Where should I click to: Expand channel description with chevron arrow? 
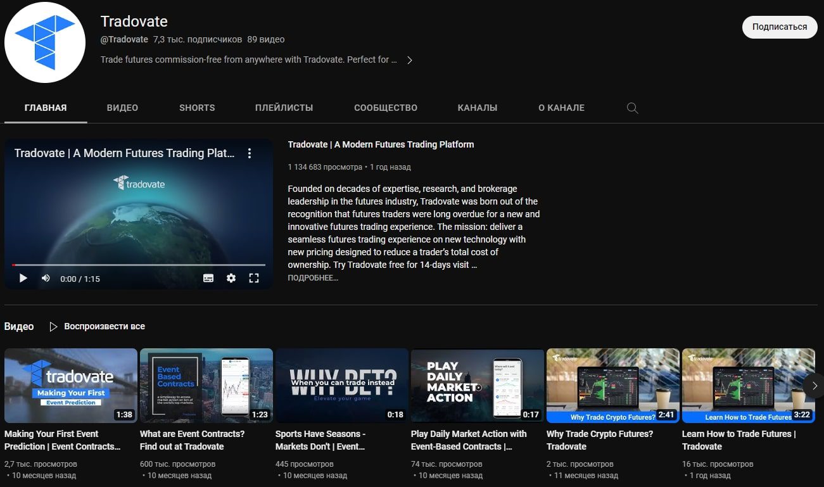click(410, 60)
